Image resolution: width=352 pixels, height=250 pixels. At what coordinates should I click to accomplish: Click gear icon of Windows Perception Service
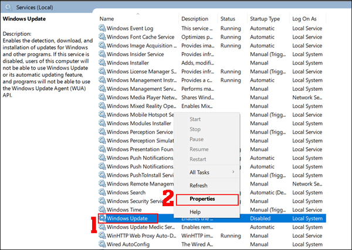102,132
